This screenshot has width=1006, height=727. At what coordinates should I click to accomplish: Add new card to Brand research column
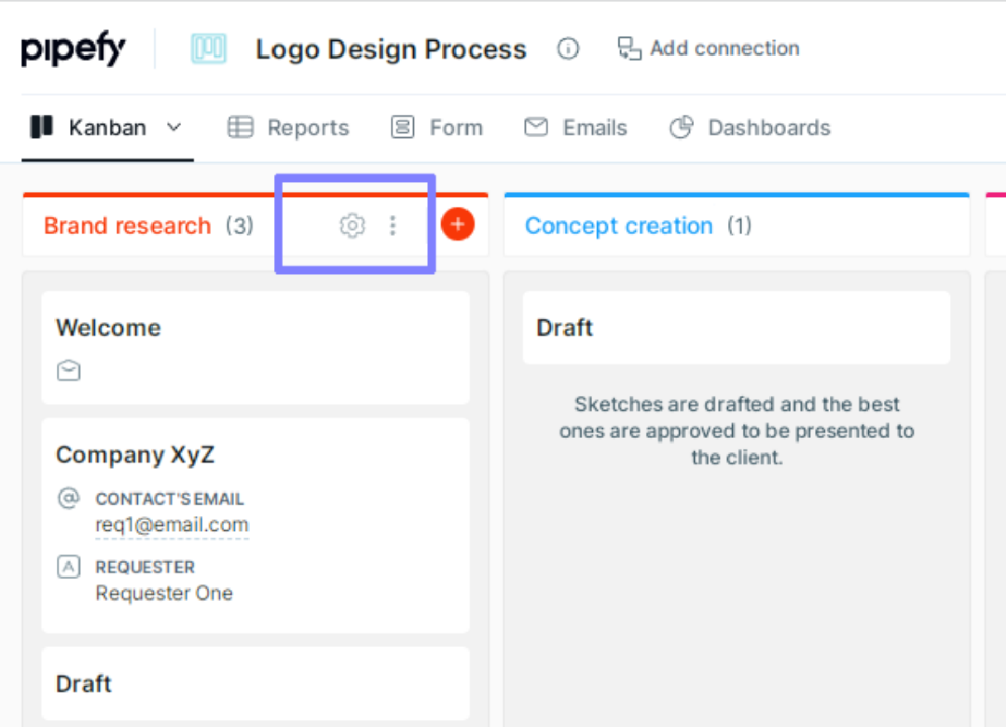456,225
